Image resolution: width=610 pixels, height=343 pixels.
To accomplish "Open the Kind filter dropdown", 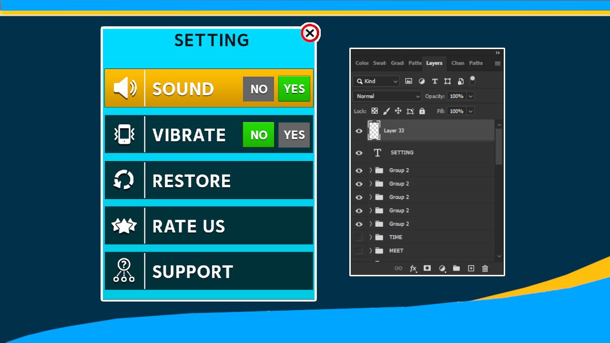I will (x=376, y=81).
